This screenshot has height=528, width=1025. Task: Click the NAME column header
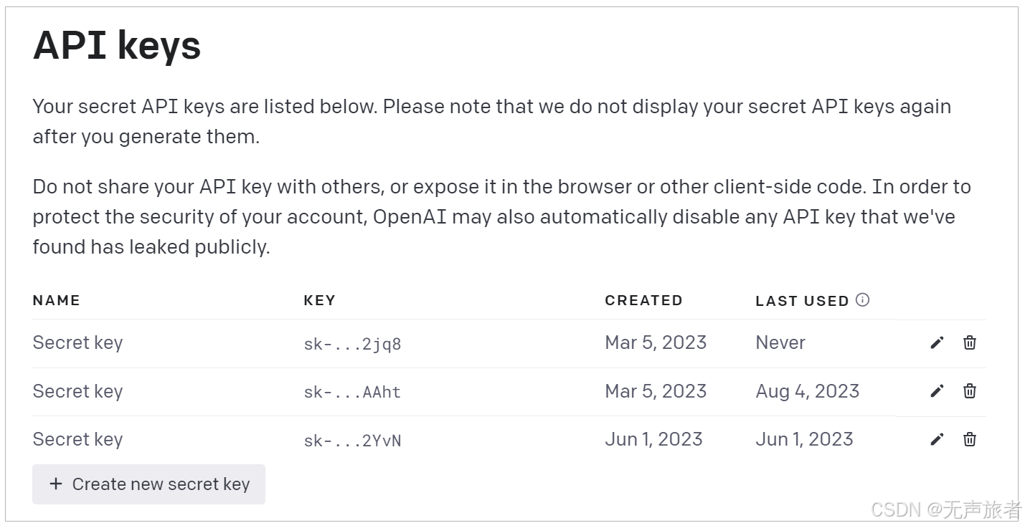56,300
